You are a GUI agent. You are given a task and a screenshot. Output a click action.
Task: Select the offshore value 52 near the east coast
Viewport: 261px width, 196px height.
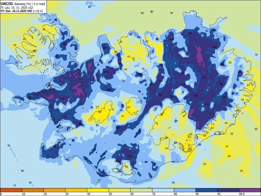click(232, 134)
